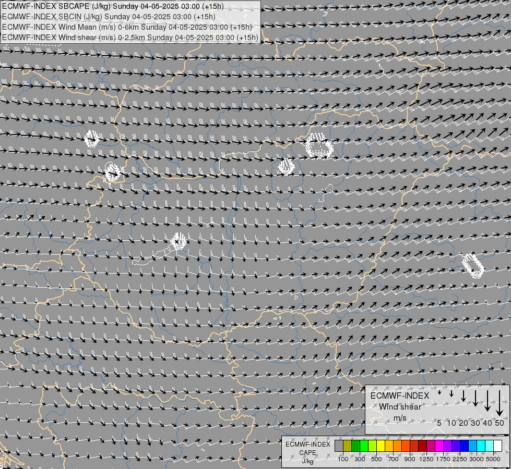The width and height of the screenshot is (511, 469).
Task: Pick the golden amber CAPE legend swatch
Action: (389, 446)
